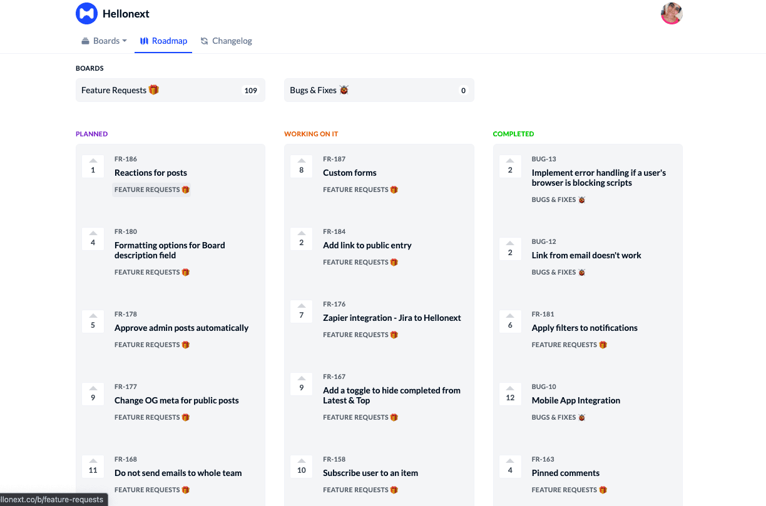
Task: Open Implement error handling post
Action: [x=599, y=178]
